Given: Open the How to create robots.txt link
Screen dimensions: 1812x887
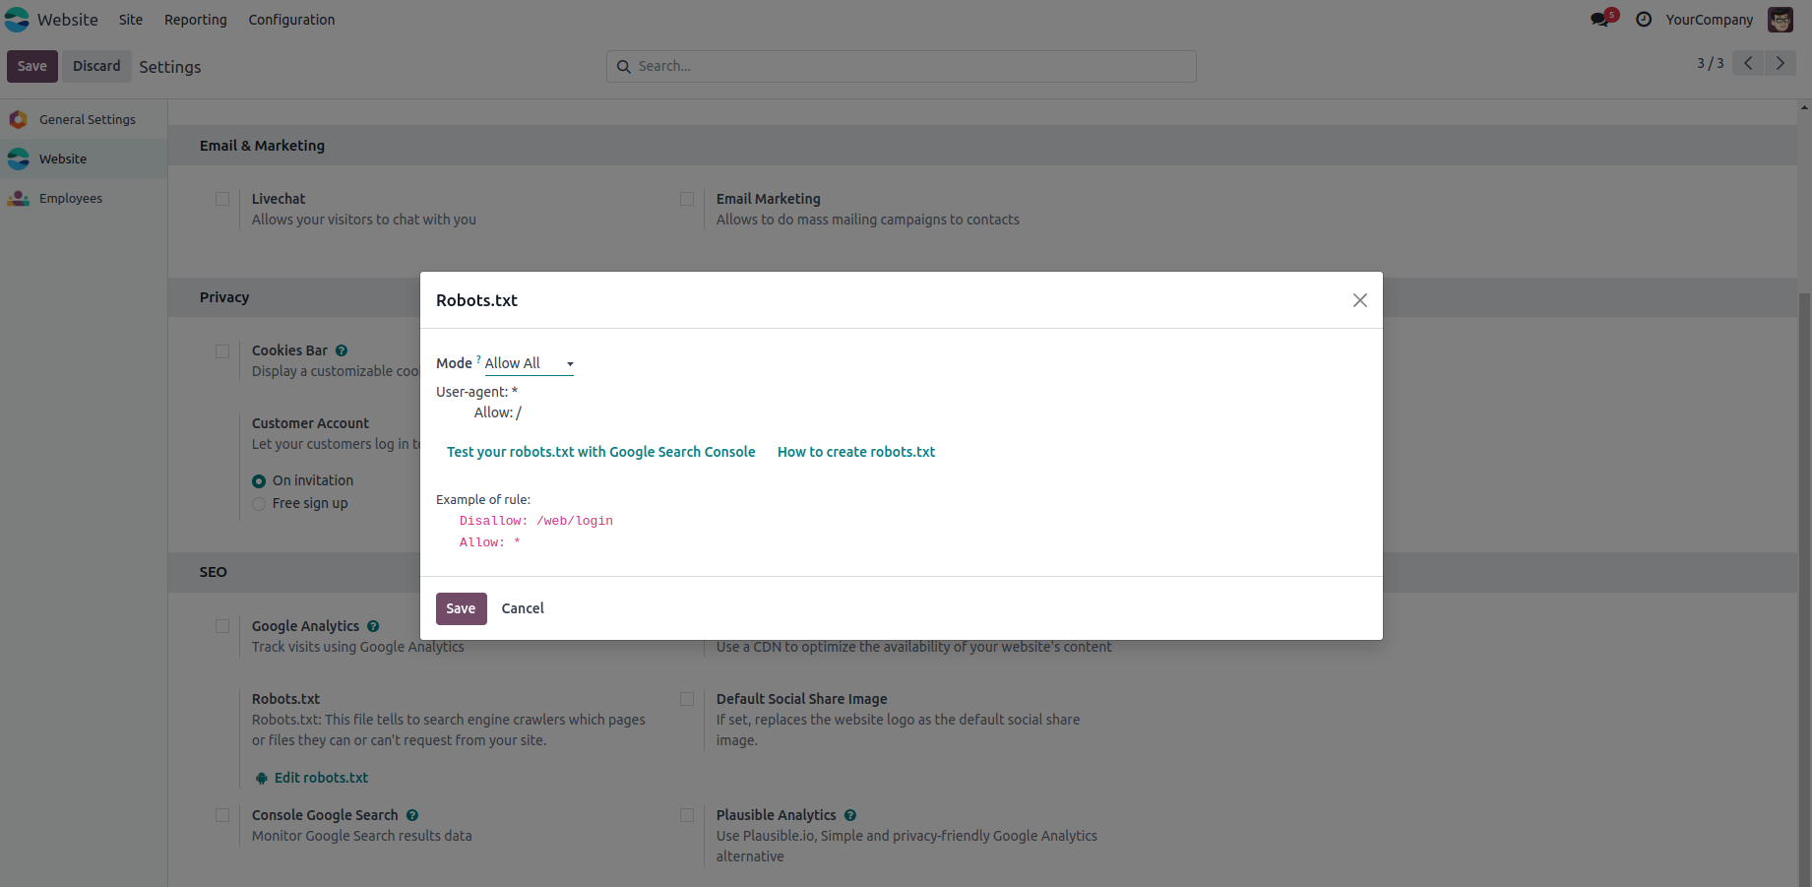Looking at the screenshot, I should [x=856, y=452].
